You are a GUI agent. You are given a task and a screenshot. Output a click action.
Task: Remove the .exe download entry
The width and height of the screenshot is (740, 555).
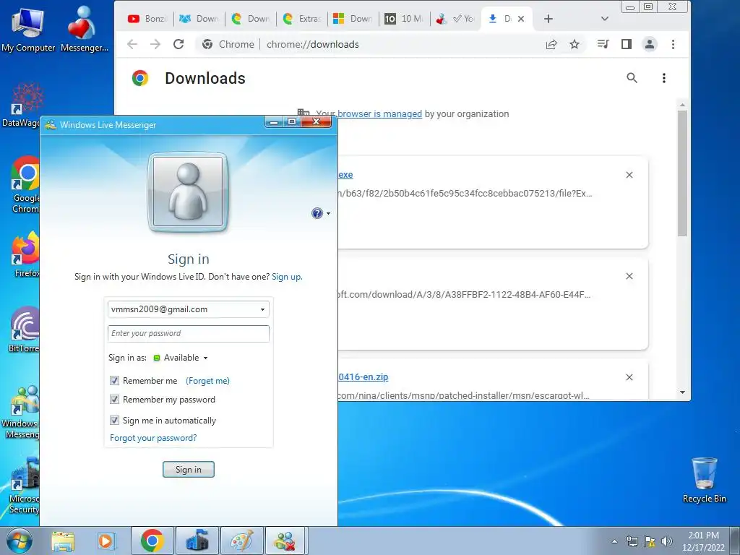pos(629,175)
